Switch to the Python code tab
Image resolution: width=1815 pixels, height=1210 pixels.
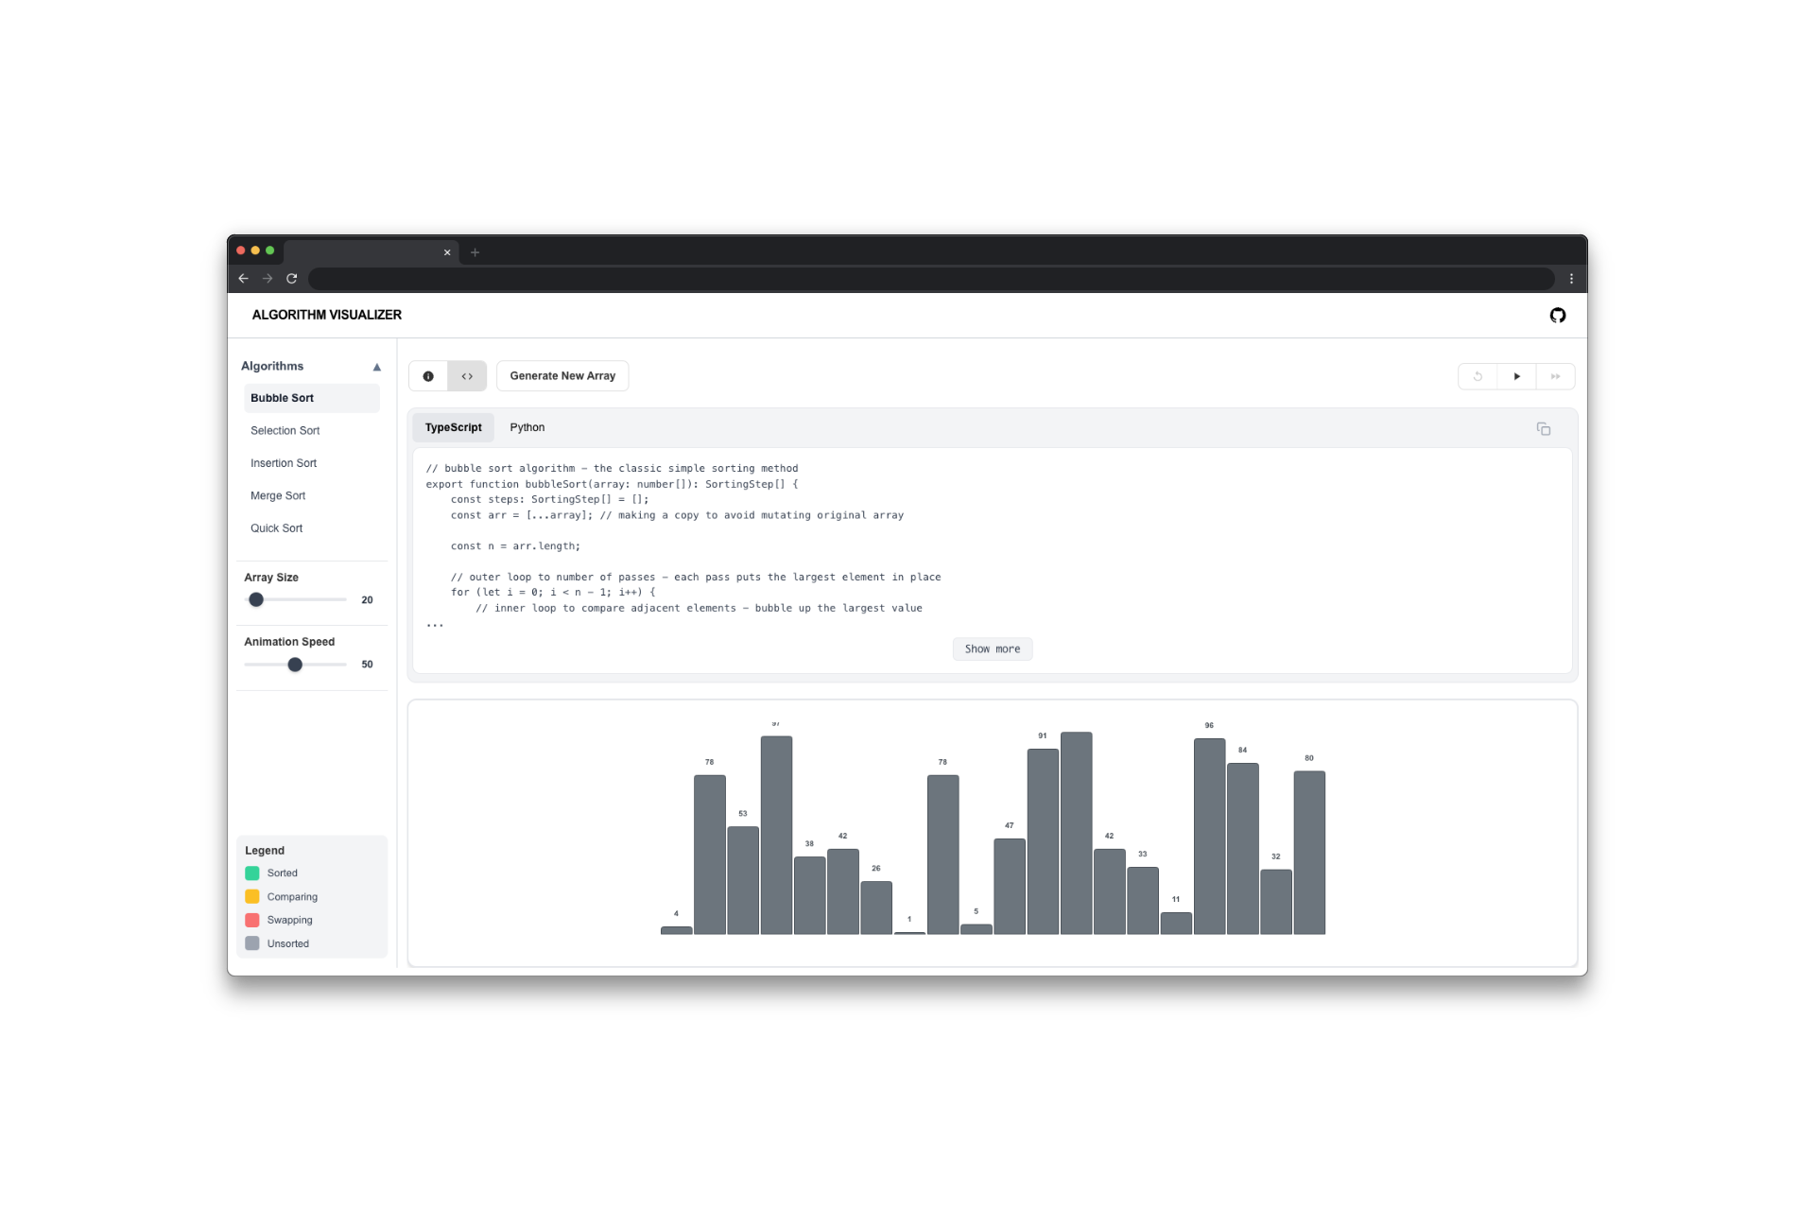tap(527, 427)
